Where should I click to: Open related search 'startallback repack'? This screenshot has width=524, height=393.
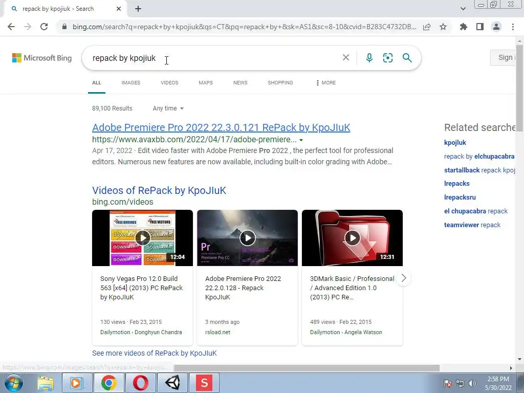click(479, 170)
